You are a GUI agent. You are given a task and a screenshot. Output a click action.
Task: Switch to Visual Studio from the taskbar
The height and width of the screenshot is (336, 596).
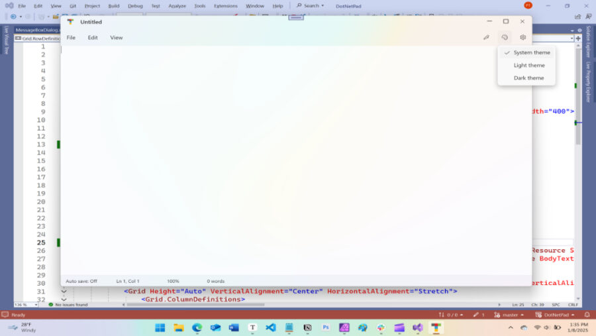(x=418, y=327)
